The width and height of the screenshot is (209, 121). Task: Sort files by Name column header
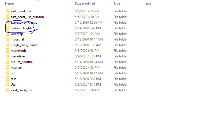point(9,3)
